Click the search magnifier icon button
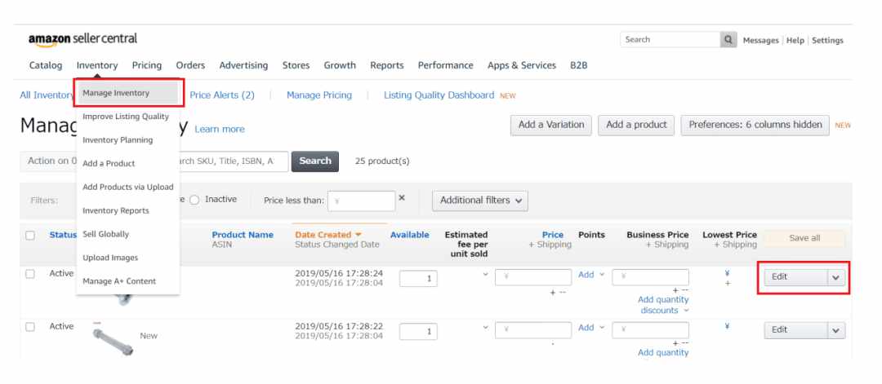The width and height of the screenshot is (882, 384). coord(728,40)
